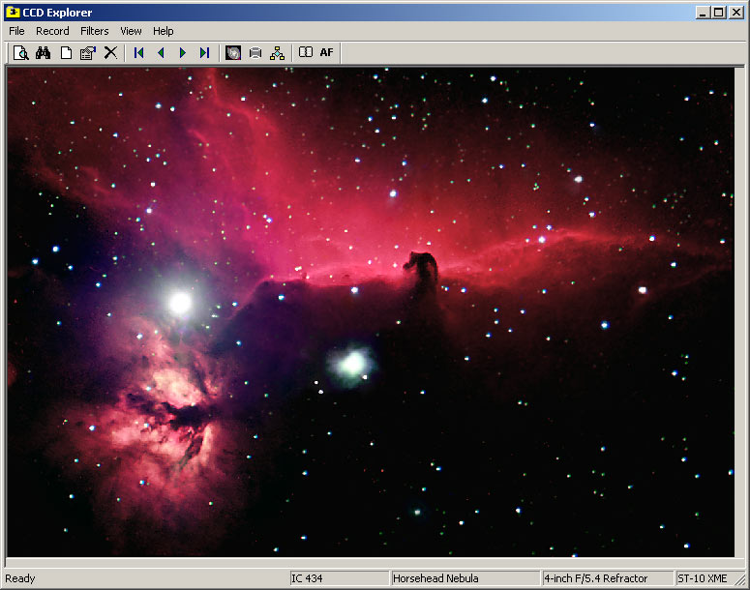750x590 pixels.
Task: Click the open book icon
Action: (305, 52)
